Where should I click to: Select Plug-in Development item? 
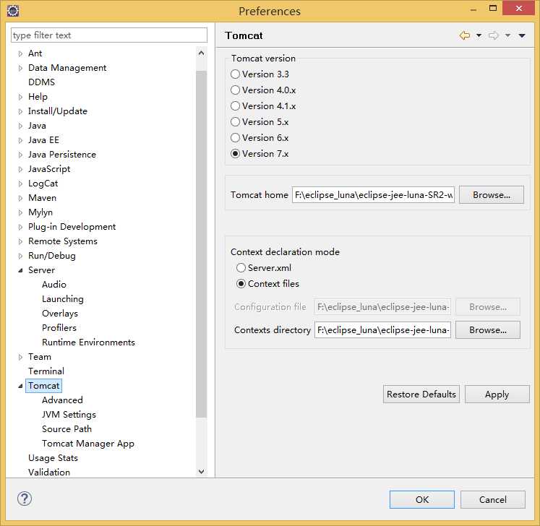pyautogui.click(x=72, y=227)
